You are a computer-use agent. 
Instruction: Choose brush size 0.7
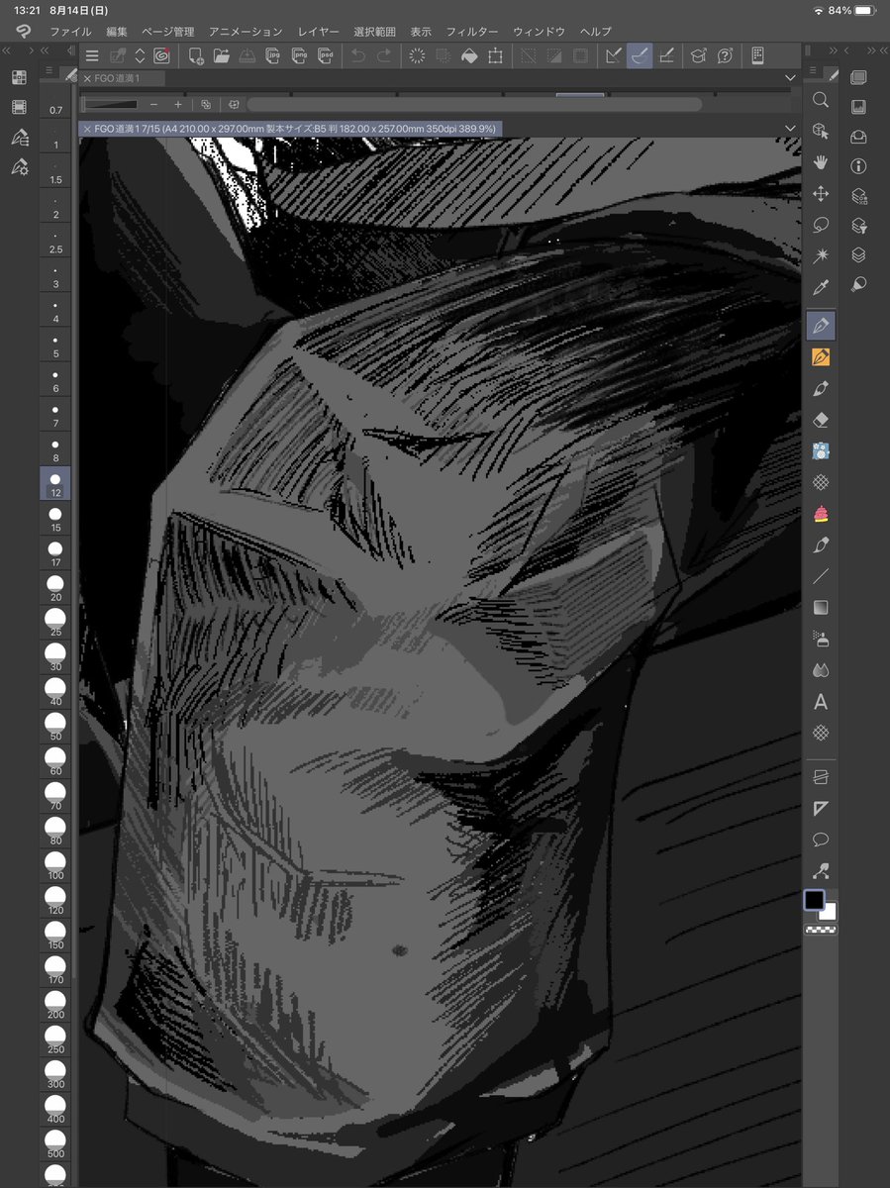coord(55,104)
